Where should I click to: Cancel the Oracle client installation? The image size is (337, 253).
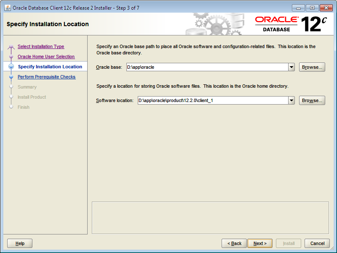(317, 243)
